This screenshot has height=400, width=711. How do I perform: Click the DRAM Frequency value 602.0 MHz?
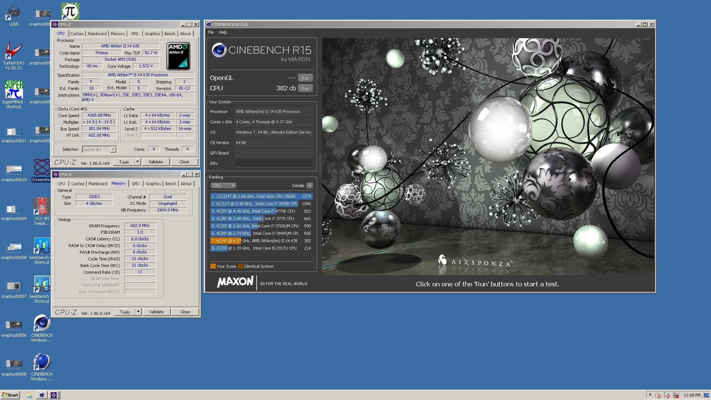click(140, 226)
